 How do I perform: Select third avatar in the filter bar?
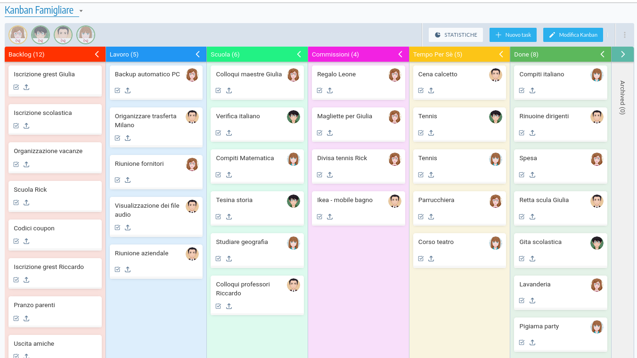pos(63,35)
